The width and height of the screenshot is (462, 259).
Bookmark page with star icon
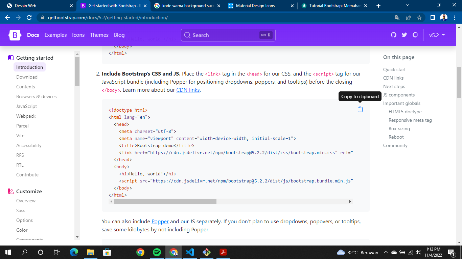pos(419,18)
